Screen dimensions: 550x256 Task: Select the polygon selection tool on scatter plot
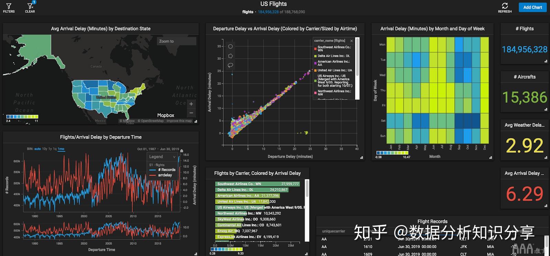(x=230, y=56)
